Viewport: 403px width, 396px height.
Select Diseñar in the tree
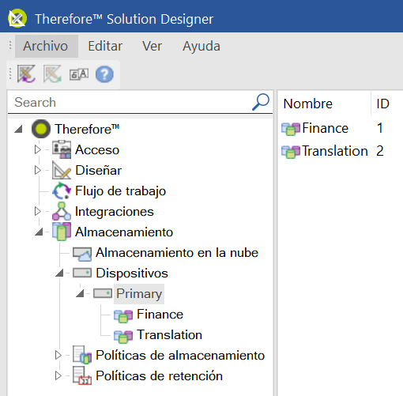pyautogui.click(x=99, y=170)
